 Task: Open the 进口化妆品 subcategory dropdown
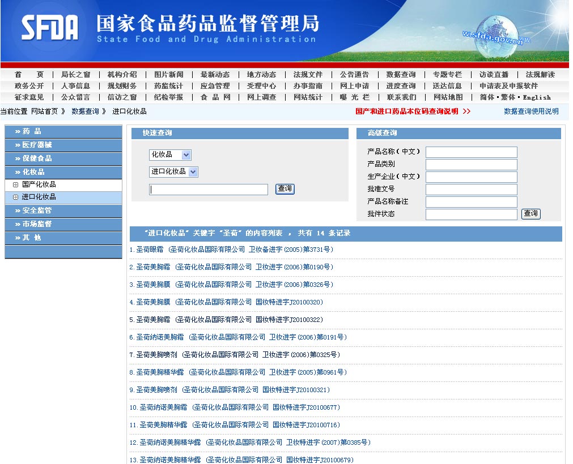[173, 172]
